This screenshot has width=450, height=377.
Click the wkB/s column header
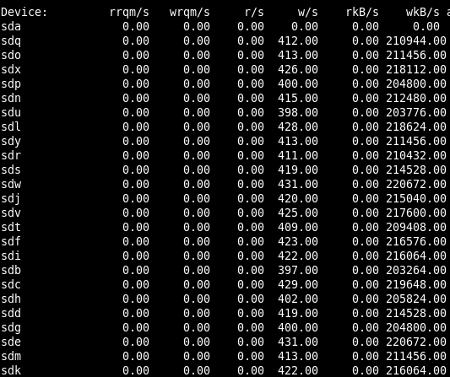423,13
